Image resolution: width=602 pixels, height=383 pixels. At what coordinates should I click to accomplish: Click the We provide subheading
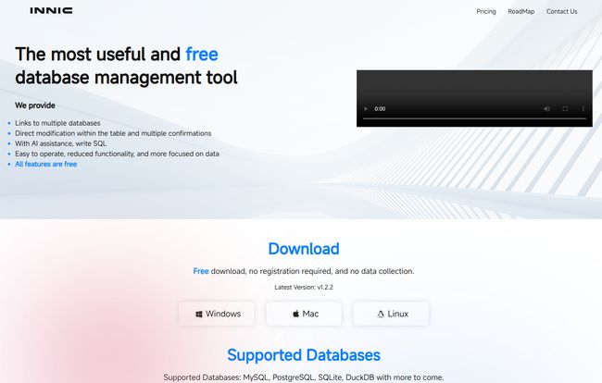(35, 105)
